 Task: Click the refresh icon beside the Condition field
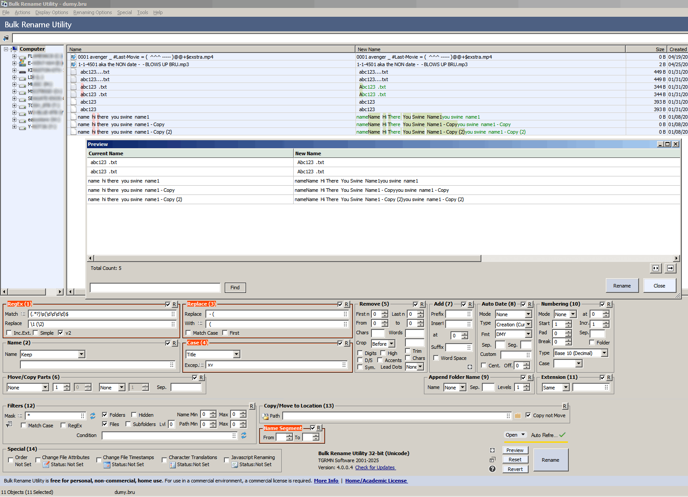pyautogui.click(x=244, y=435)
